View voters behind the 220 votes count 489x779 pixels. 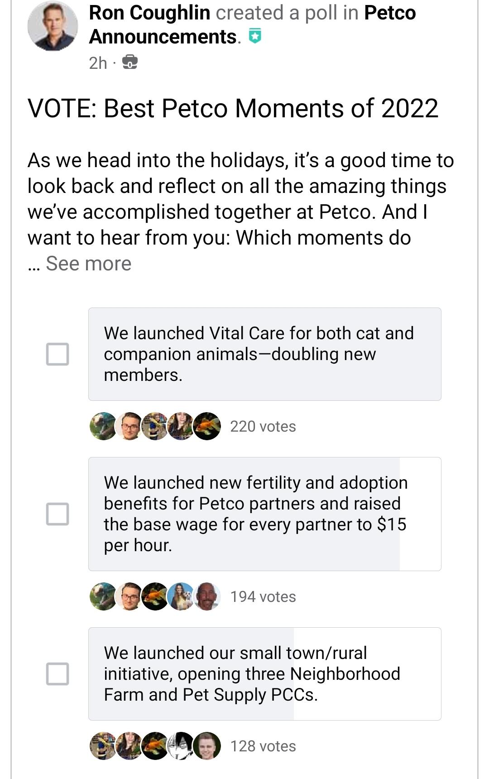[x=263, y=426]
